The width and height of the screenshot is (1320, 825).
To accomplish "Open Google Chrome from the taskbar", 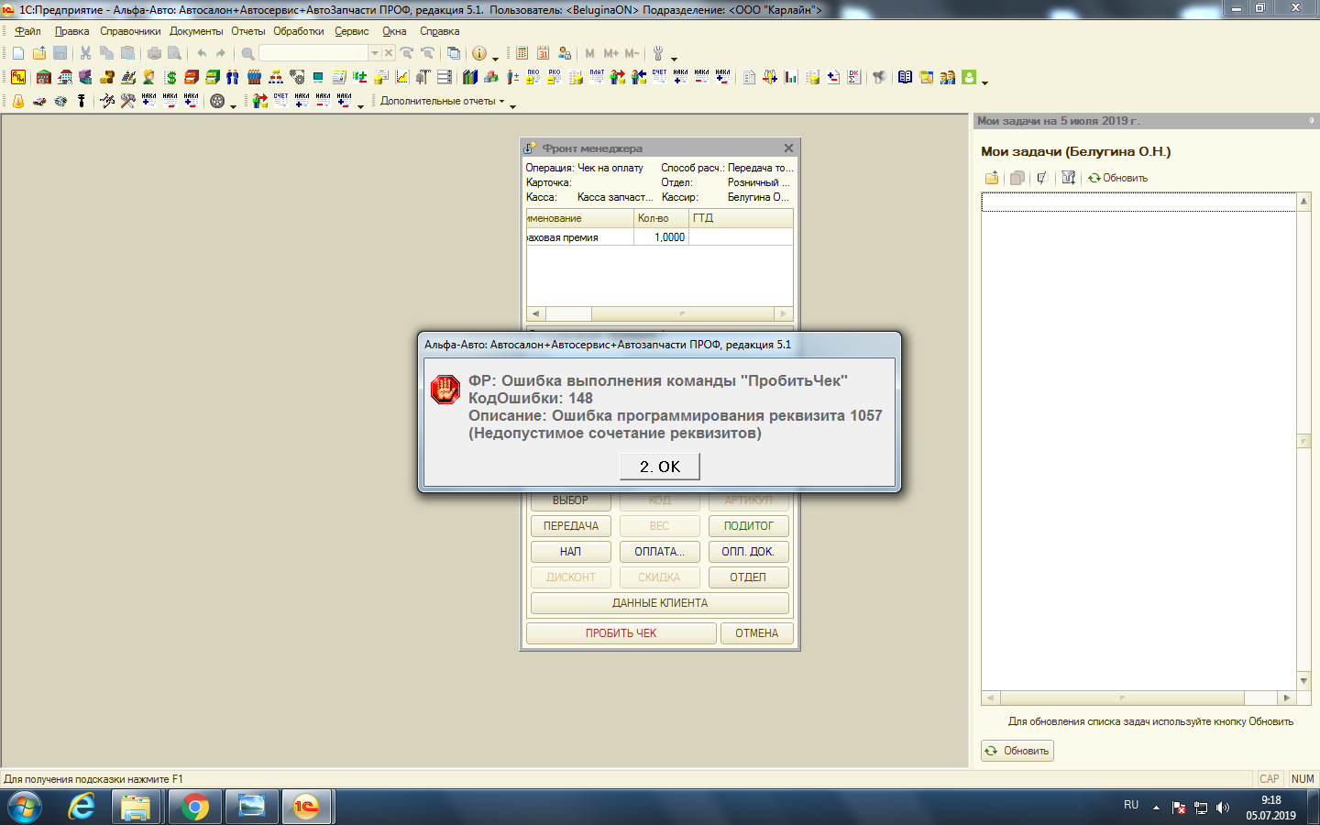I will click(194, 807).
